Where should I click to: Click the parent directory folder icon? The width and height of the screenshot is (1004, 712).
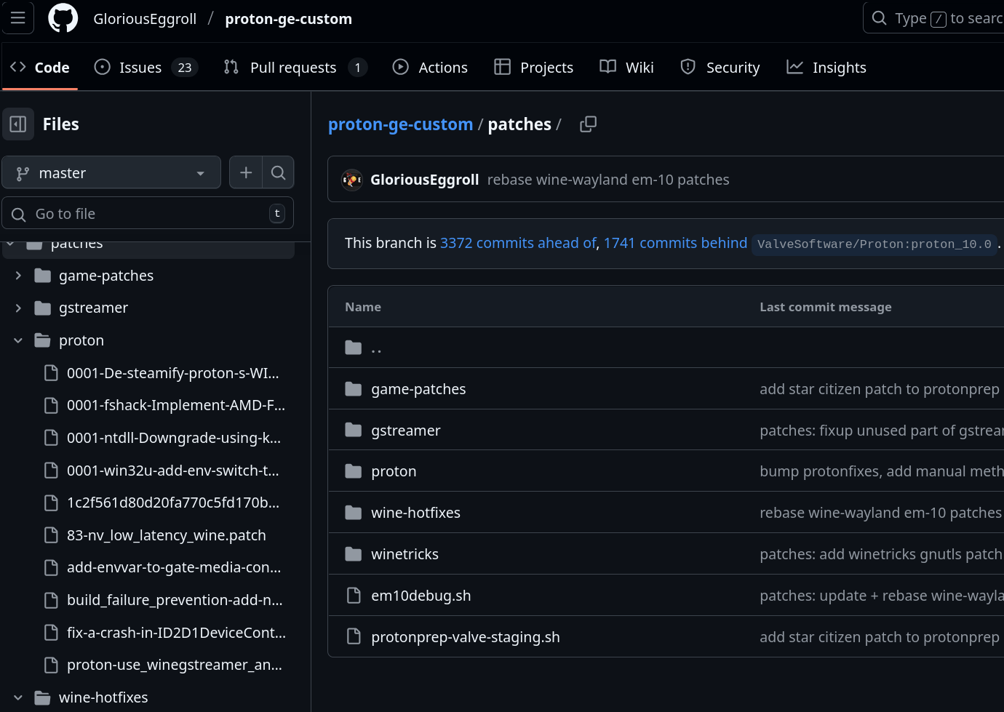354,348
